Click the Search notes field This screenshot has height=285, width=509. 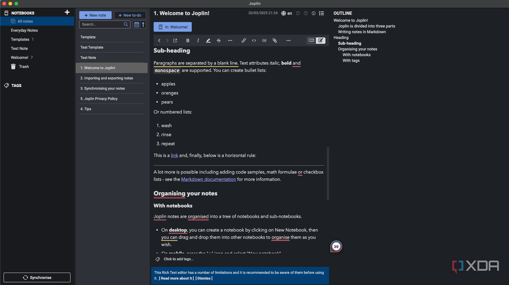pos(105,24)
